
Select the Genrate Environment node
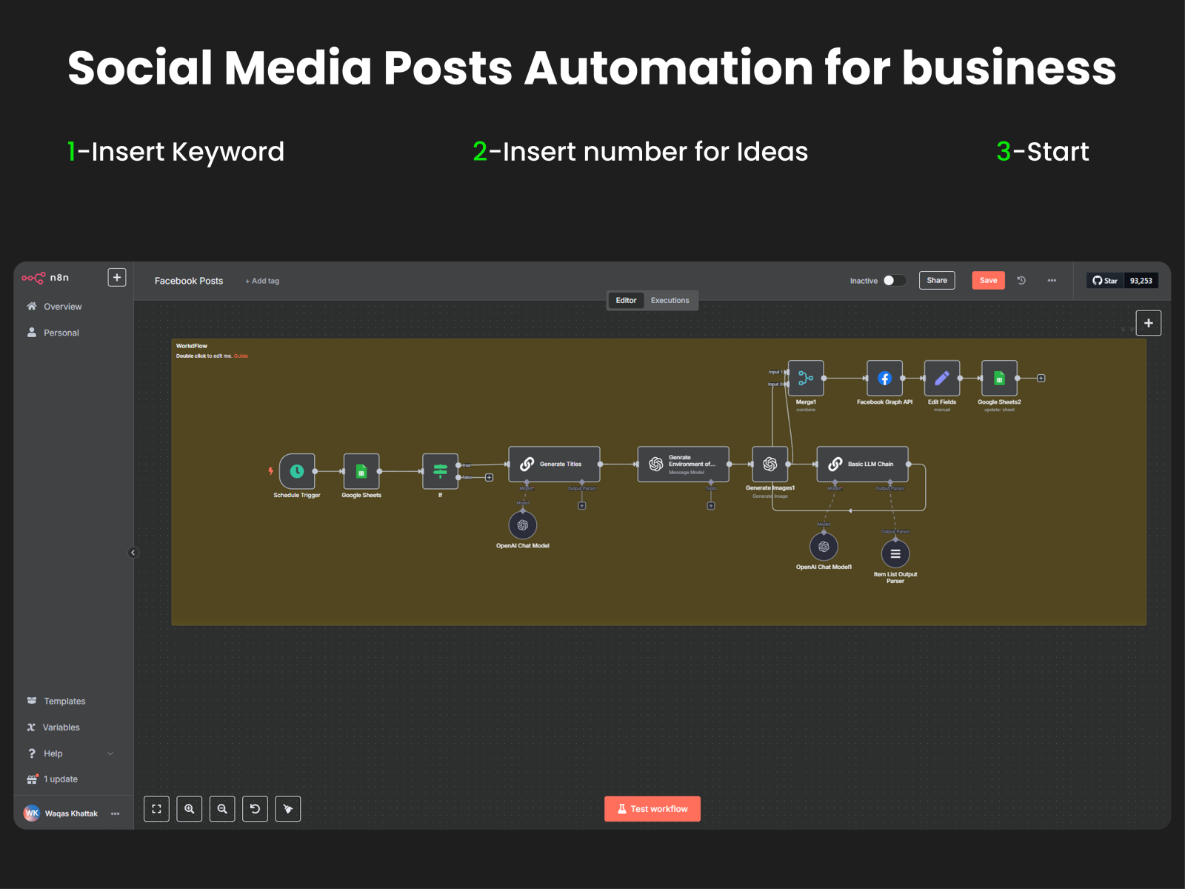coord(683,464)
